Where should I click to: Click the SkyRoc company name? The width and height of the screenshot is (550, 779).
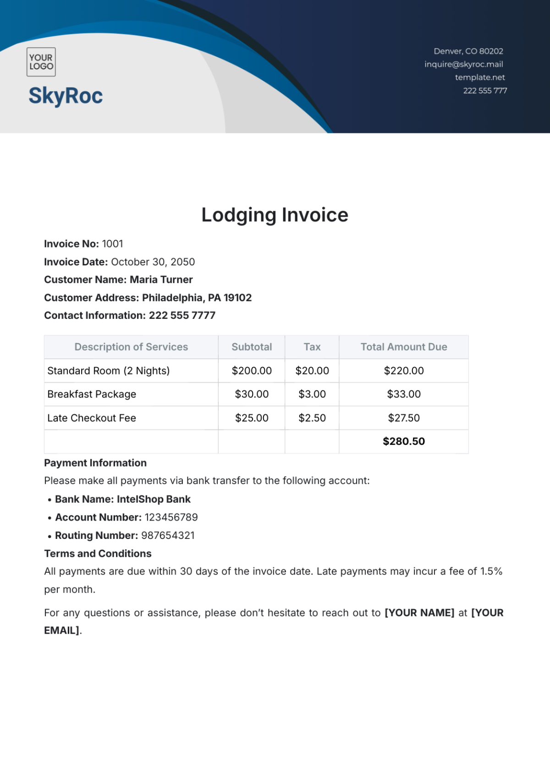(66, 96)
